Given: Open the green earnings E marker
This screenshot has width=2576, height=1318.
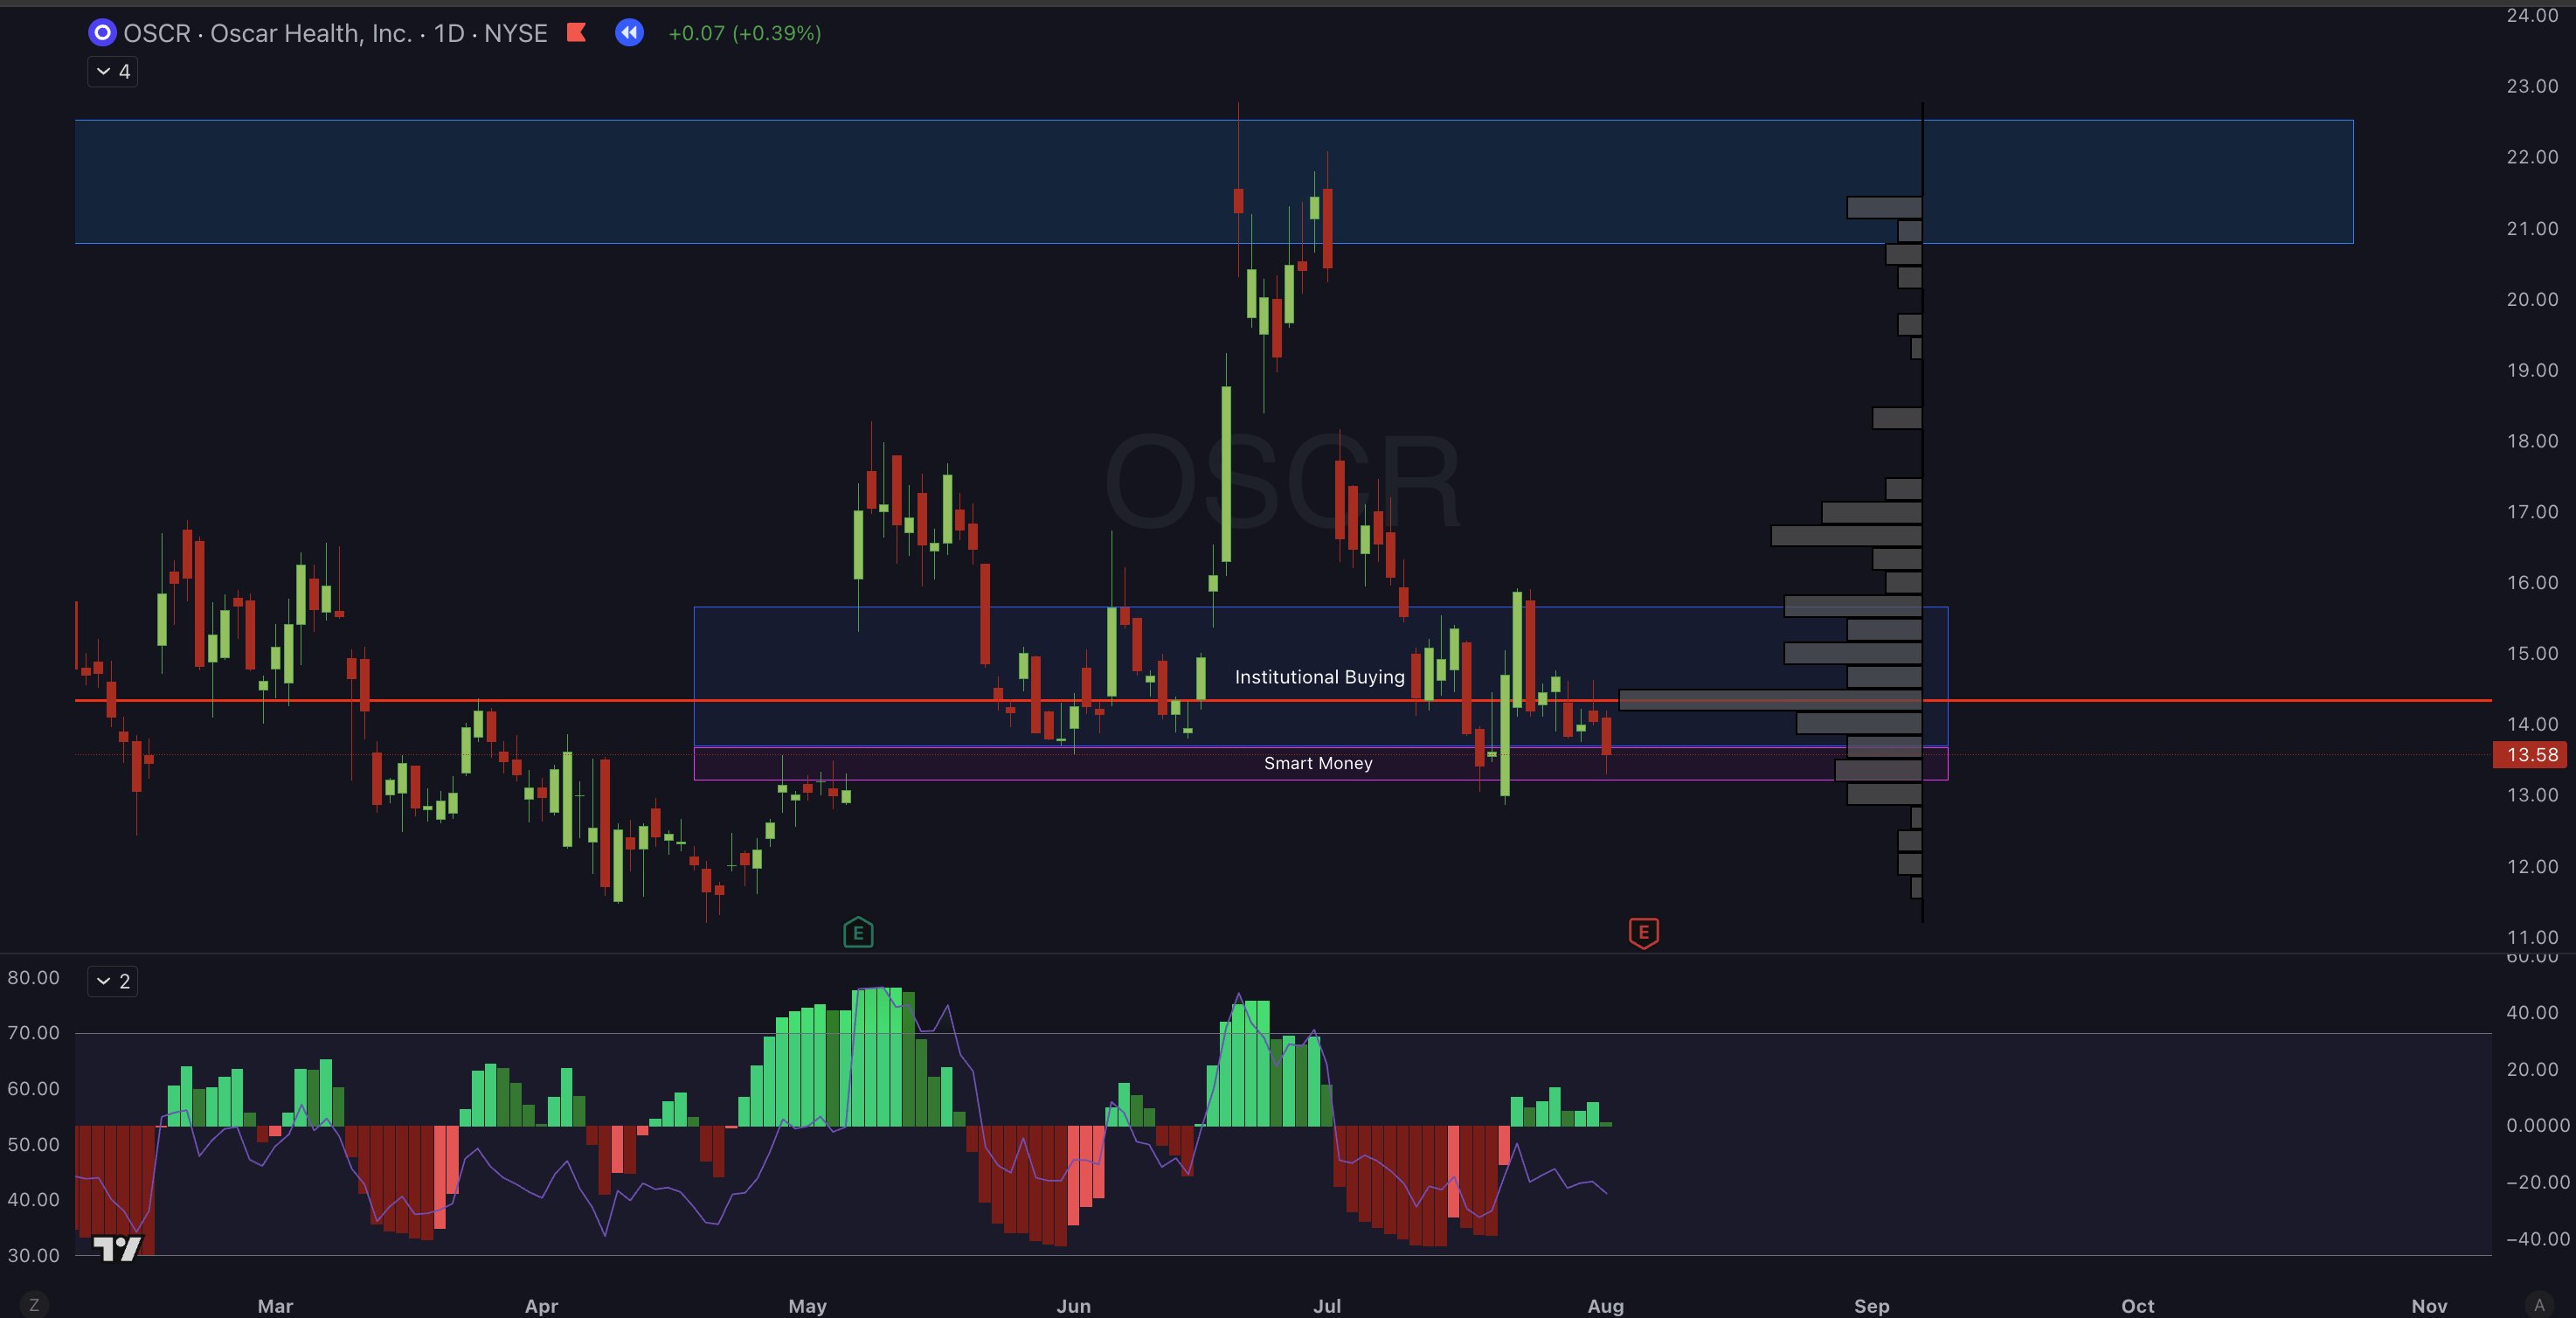Looking at the screenshot, I should click(x=858, y=933).
